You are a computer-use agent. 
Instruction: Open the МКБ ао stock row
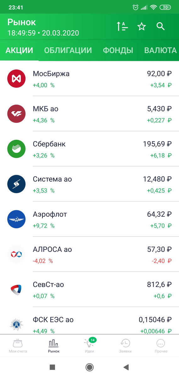(x=89, y=114)
